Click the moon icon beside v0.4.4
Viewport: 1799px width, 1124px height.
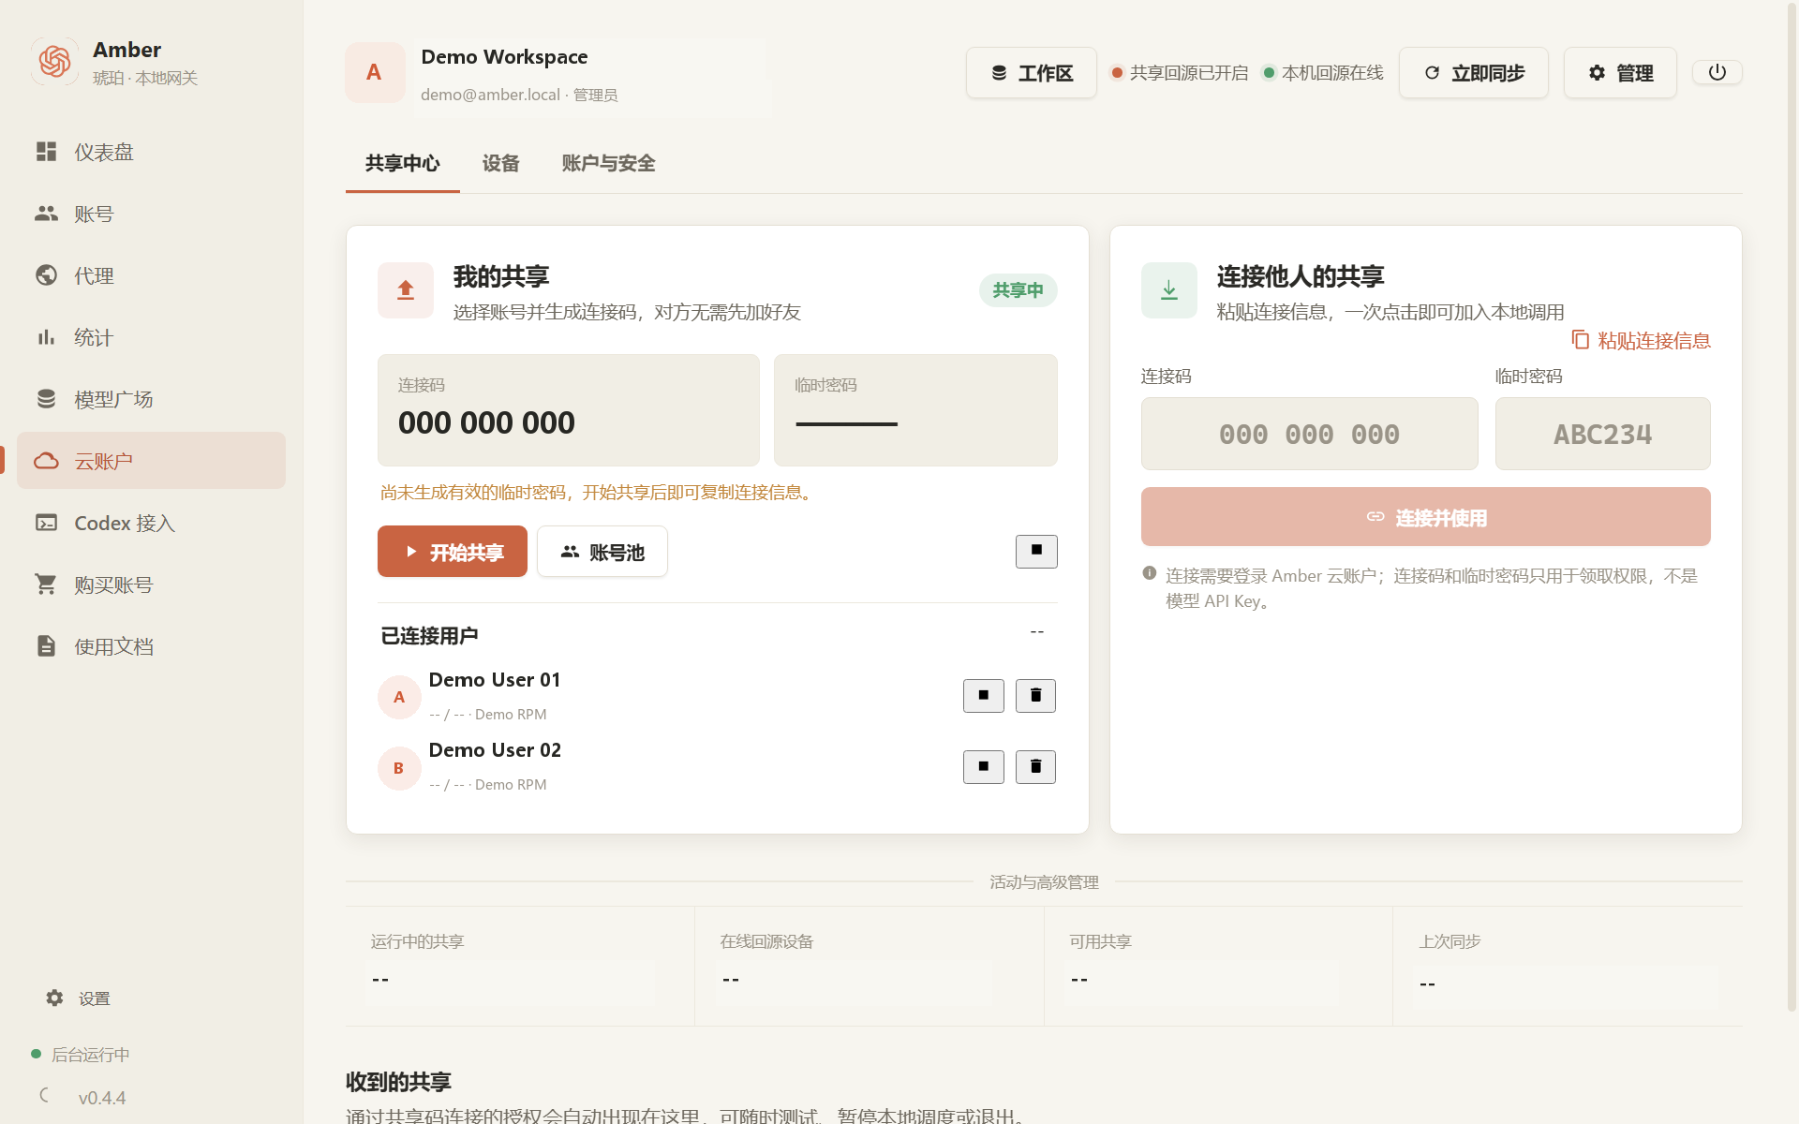coord(45,1095)
